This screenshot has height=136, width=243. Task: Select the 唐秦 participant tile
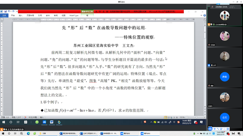[x=224, y=77]
